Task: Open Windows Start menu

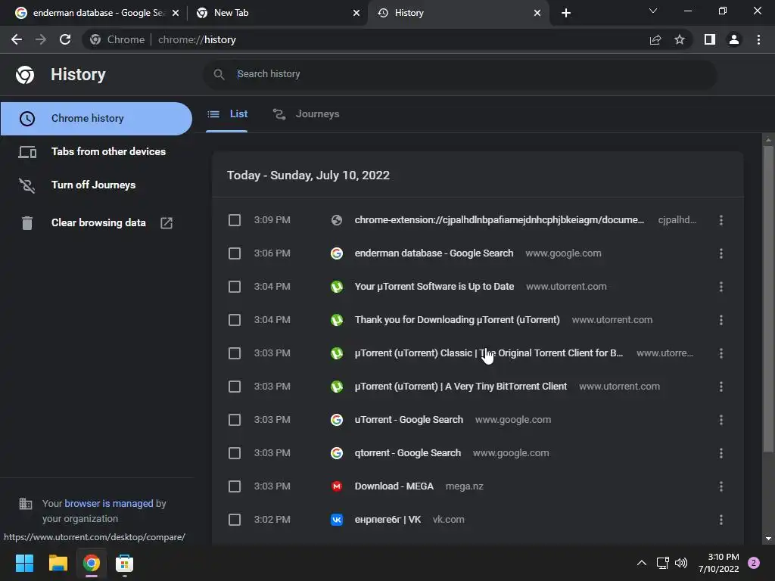Action: (x=24, y=563)
